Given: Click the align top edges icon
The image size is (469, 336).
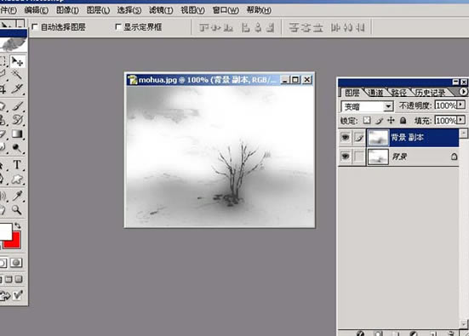Looking at the screenshot, I should 203,27.
